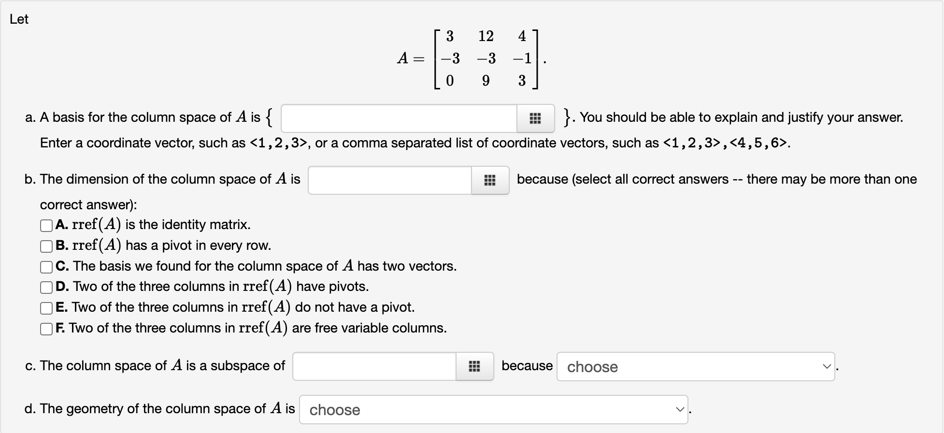This screenshot has width=944, height=433.
Task: Check option F about free variable columns
Action: [46, 328]
